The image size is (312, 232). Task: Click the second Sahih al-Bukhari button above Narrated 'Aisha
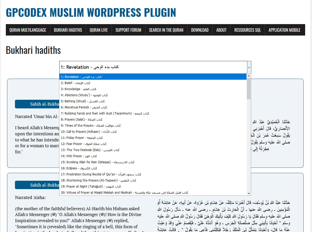pos(37,185)
